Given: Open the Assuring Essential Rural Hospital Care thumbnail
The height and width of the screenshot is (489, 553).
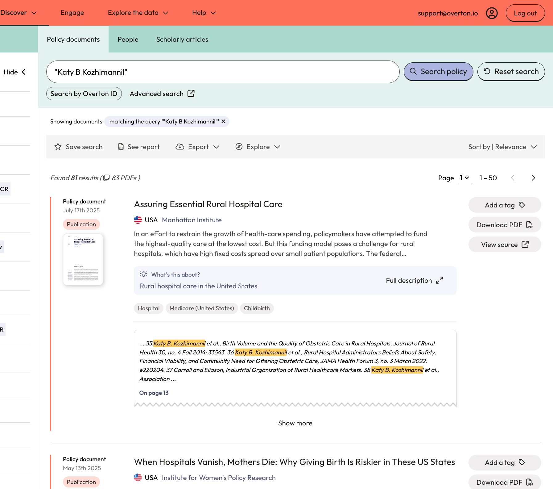Looking at the screenshot, I should coord(83,259).
